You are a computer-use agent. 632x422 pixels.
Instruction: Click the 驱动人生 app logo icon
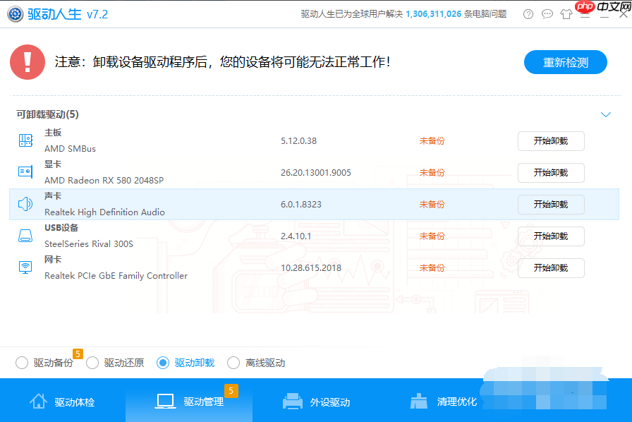[x=15, y=14]
